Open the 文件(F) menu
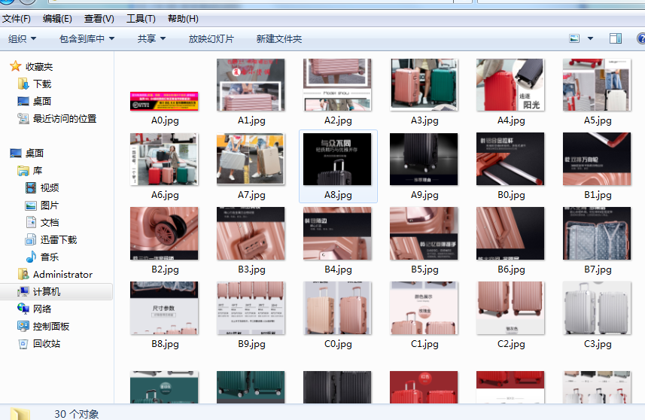The height and width of the screenshot is (420, 645). (x=17, y=19)
